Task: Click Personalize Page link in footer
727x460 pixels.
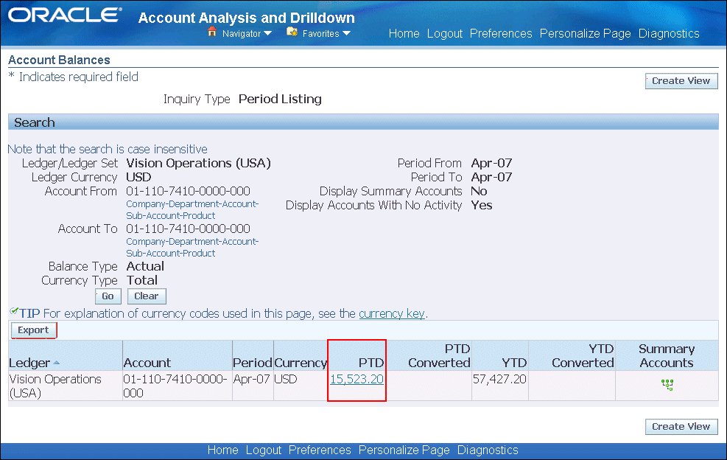Action: click(404, 450)
